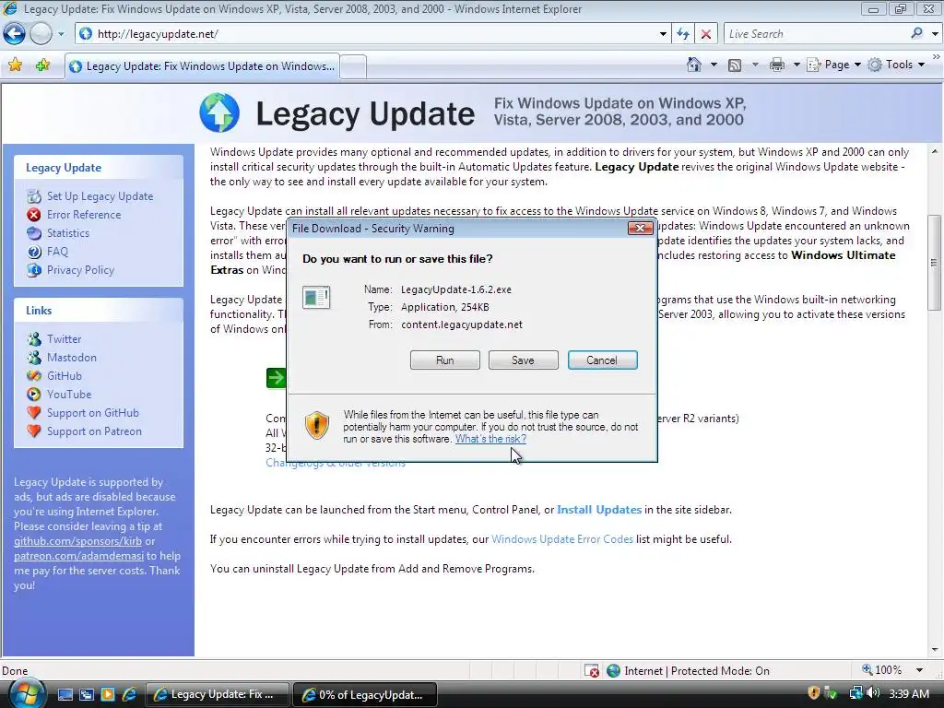944x708 pixels.
Task: Click the Support on GitHub heart icon
Action: [x=34, y=413]
